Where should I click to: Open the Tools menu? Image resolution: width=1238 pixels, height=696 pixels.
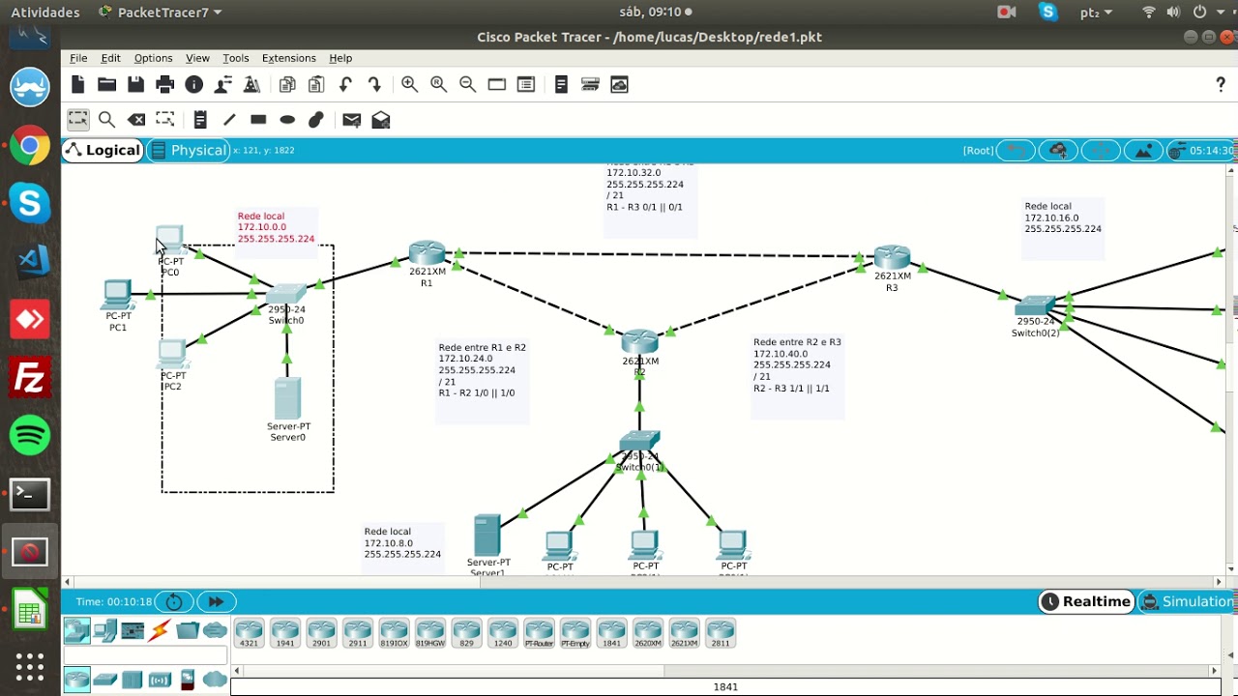236,58
